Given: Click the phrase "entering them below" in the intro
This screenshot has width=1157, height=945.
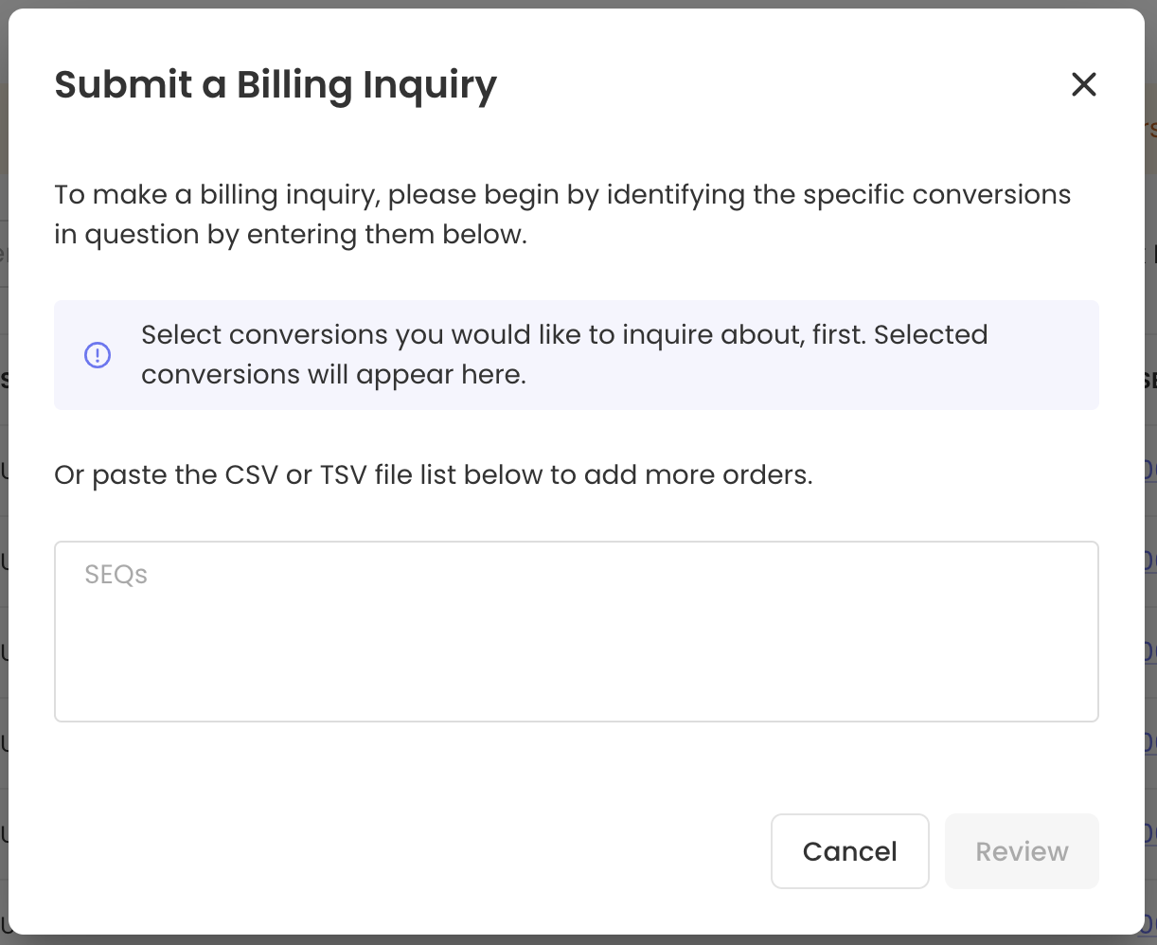Looking at the screenshot, I should (386, 235).
